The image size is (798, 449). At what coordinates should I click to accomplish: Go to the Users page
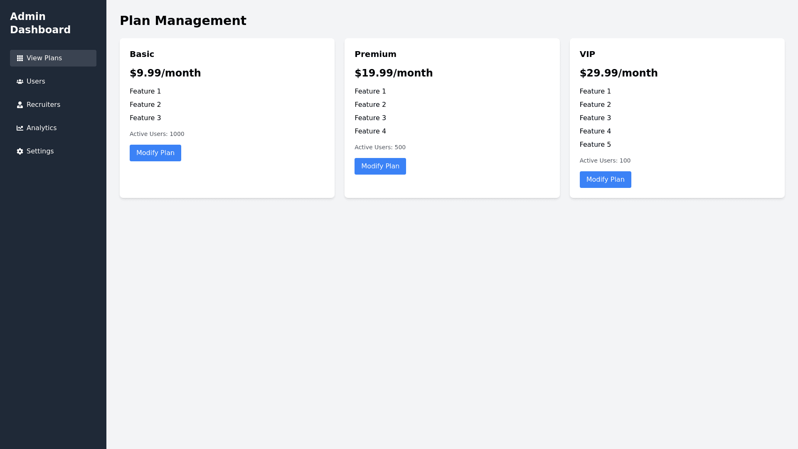pyautogui.click(x=36, y=81)
